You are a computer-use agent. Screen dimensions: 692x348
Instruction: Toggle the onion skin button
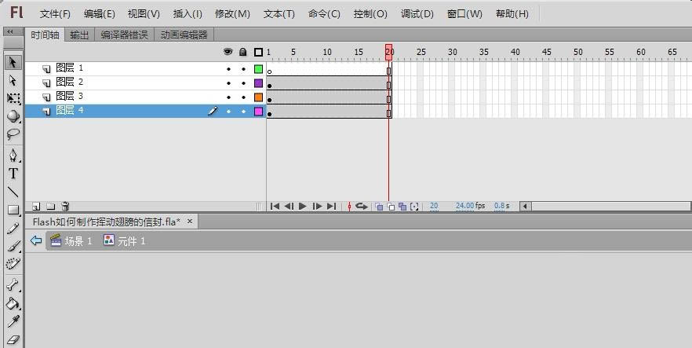coord(378,207)
